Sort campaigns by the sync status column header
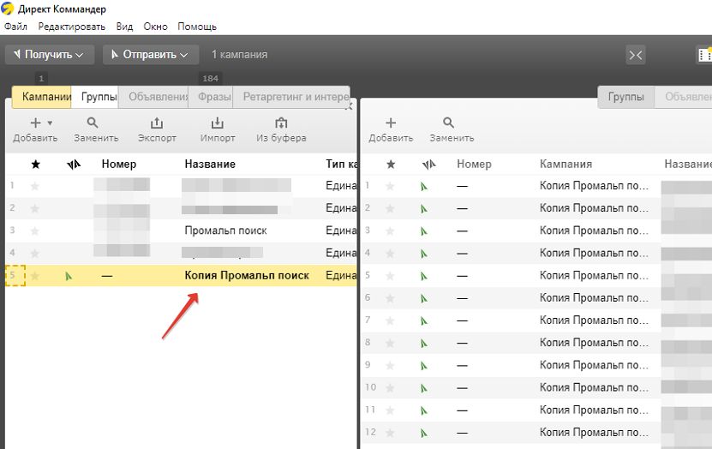Screen dimensions: 712x449 (73, 165)
